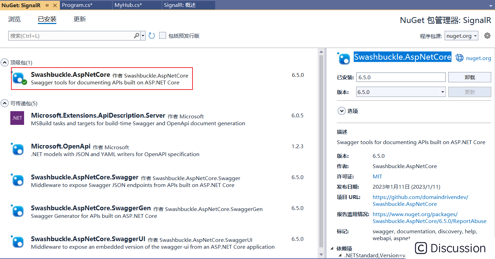
Task: Click the search magnifier icon
Action: 136,35
